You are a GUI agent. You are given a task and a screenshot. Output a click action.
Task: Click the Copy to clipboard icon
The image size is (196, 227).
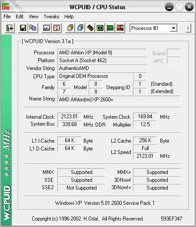[33, 28]
